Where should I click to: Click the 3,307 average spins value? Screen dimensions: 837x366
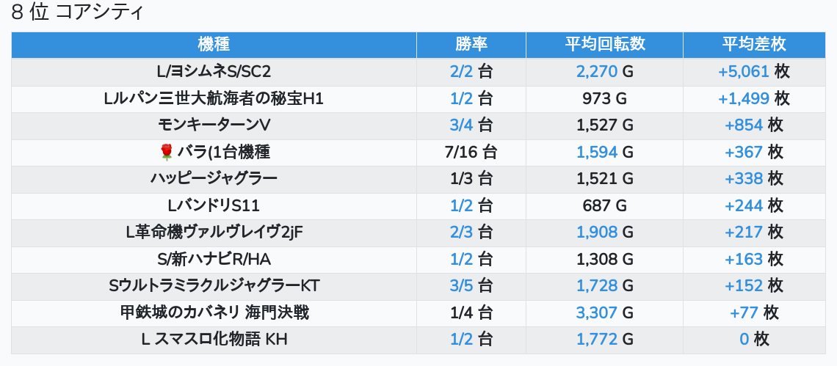596,313
